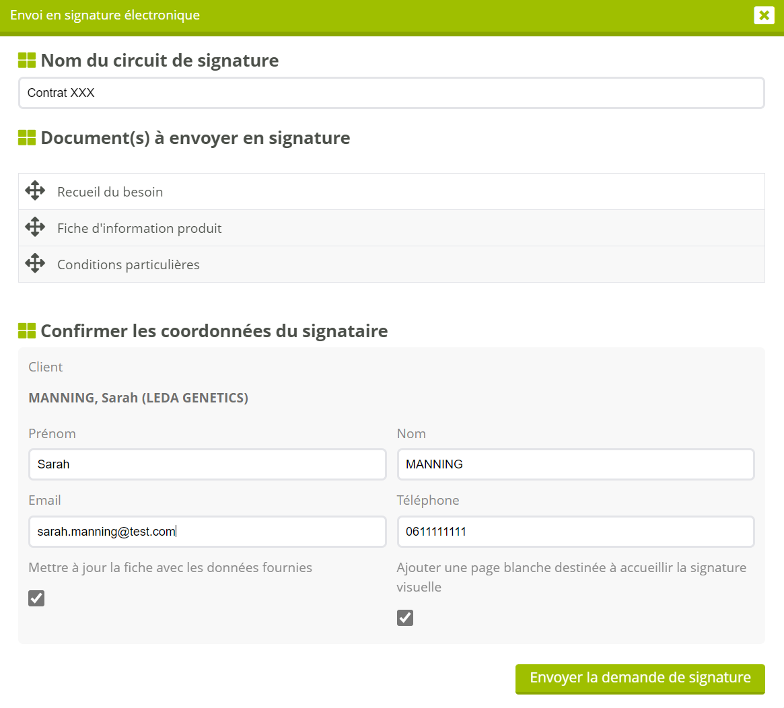Click the green grid icon beside Document(s) à envoyer
The height and width of the screenshot is (708, 784).
coord(27,138)
